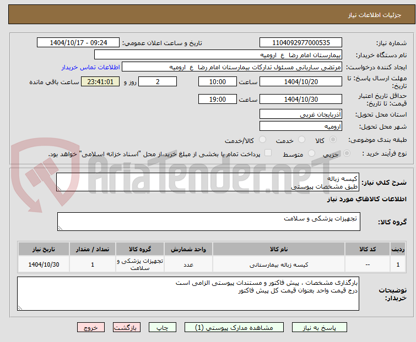416x342 pixels.
Task: Click the remaining days field 2
Action: [158, 81]
